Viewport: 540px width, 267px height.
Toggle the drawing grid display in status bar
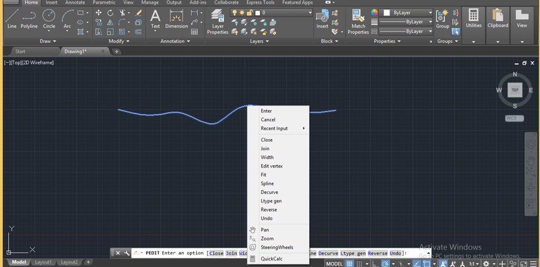coord(349,264)
